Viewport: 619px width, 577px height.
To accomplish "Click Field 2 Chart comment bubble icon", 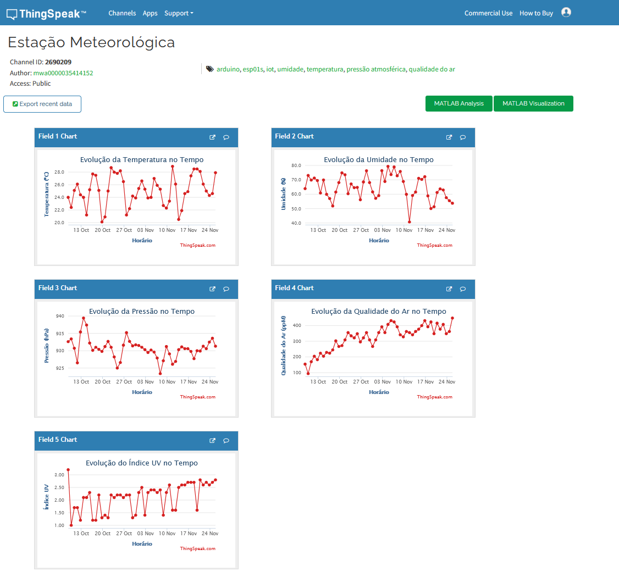I will point(463,137).
